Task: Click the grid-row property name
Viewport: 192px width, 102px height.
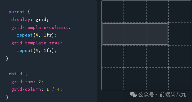Action: (22, 82)
